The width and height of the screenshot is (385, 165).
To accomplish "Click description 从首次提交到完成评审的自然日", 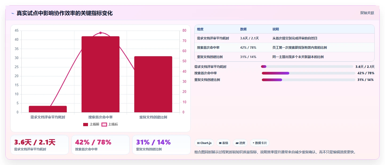I will point(295,38).
